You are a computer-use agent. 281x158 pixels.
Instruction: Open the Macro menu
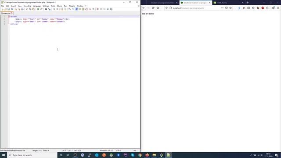pos(59,6)
